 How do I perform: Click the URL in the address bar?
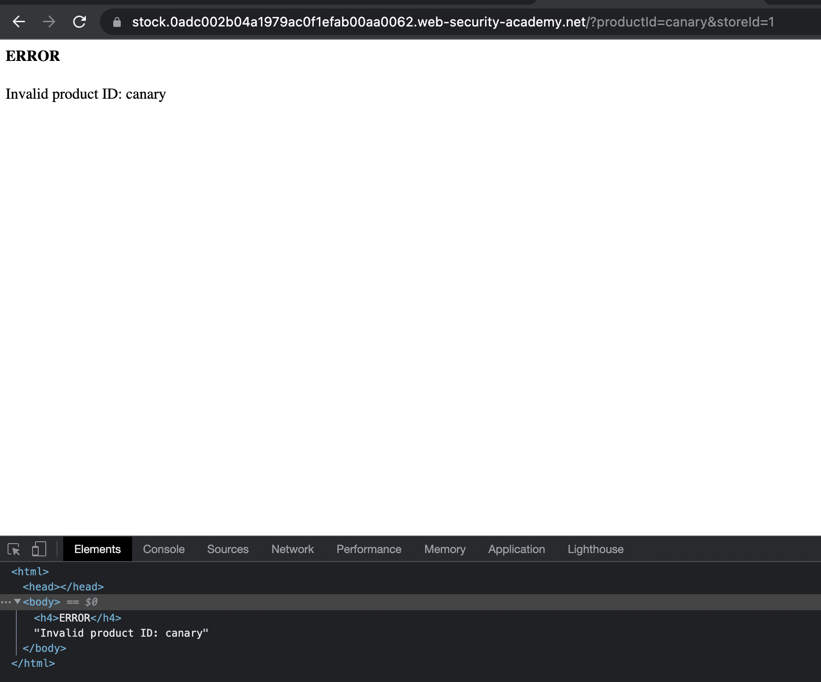click(x=452, y=22)
